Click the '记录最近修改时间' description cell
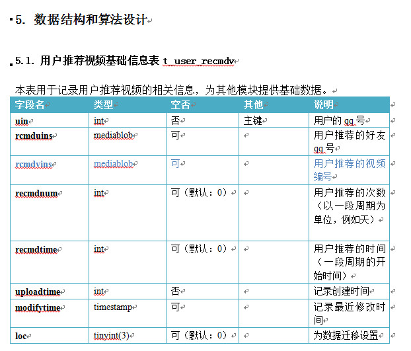The width and height of the screenshot is (411, 351). pos(350,313)
